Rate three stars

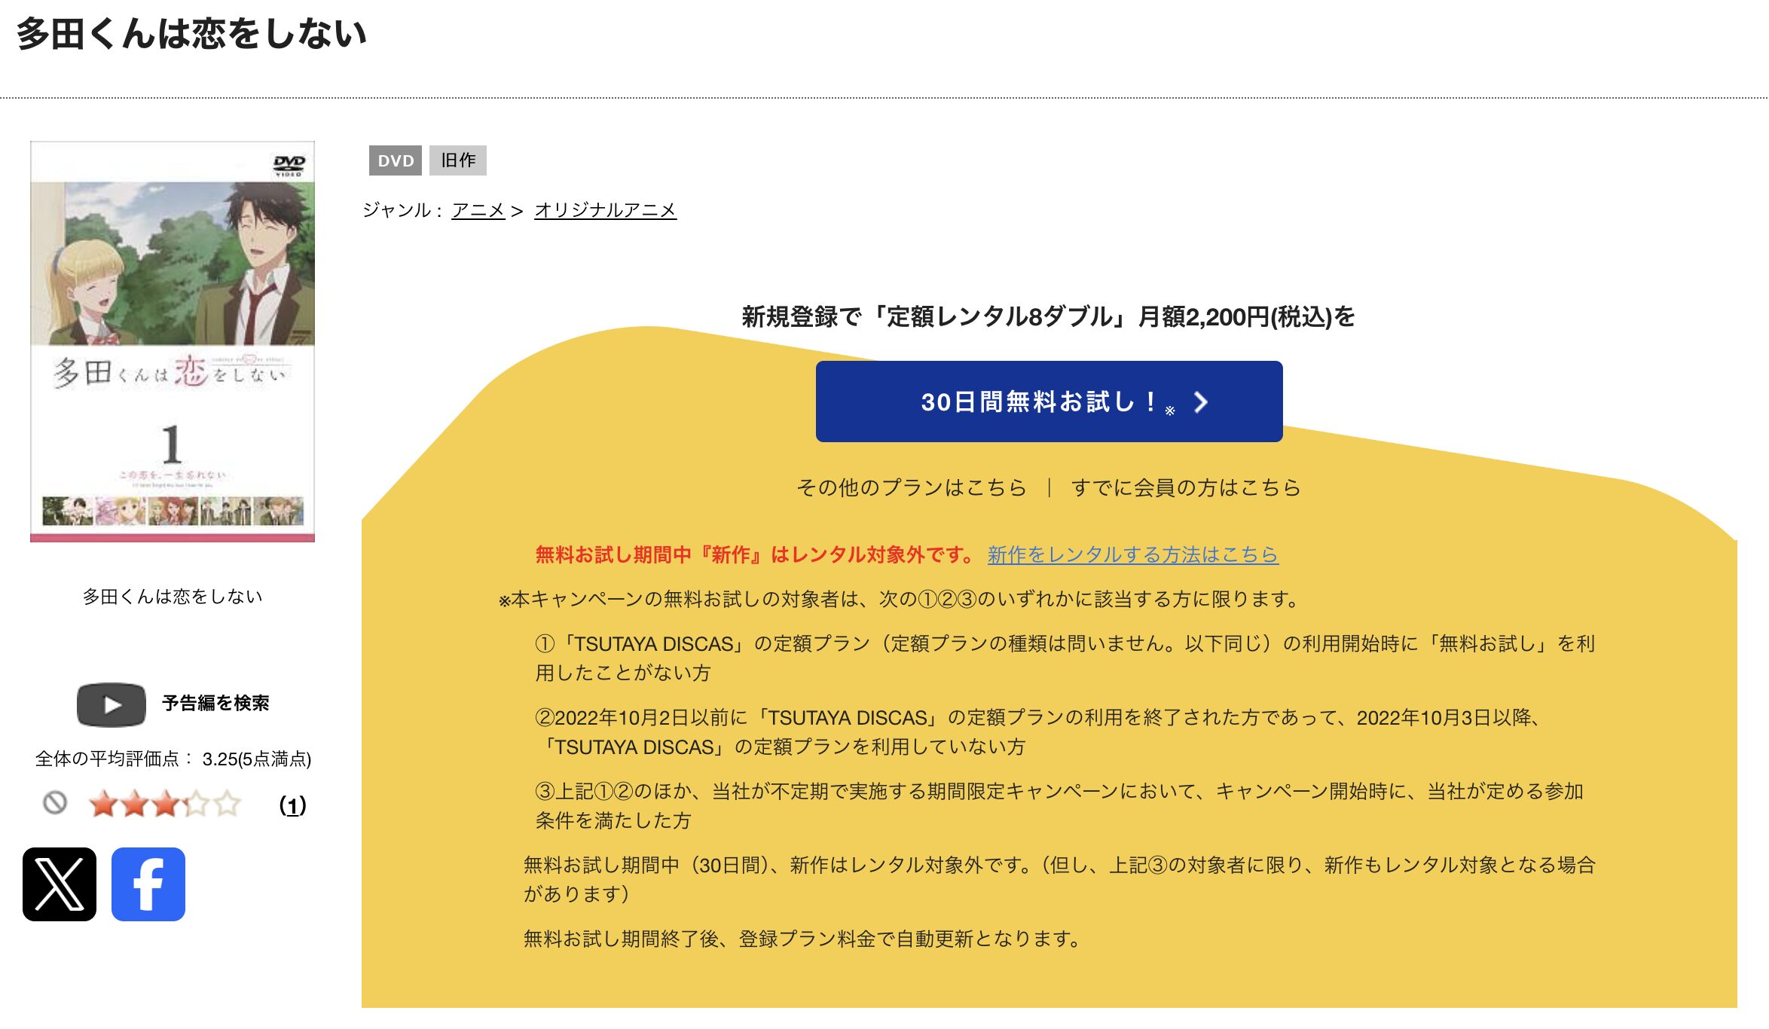tap(165, 804)
